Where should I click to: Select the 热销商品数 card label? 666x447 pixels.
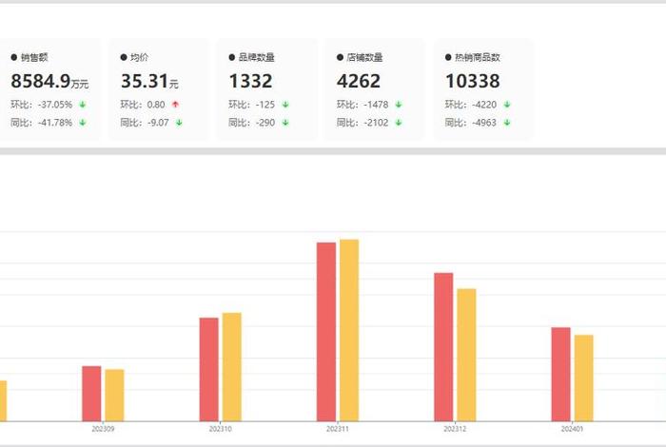point(478,57)
